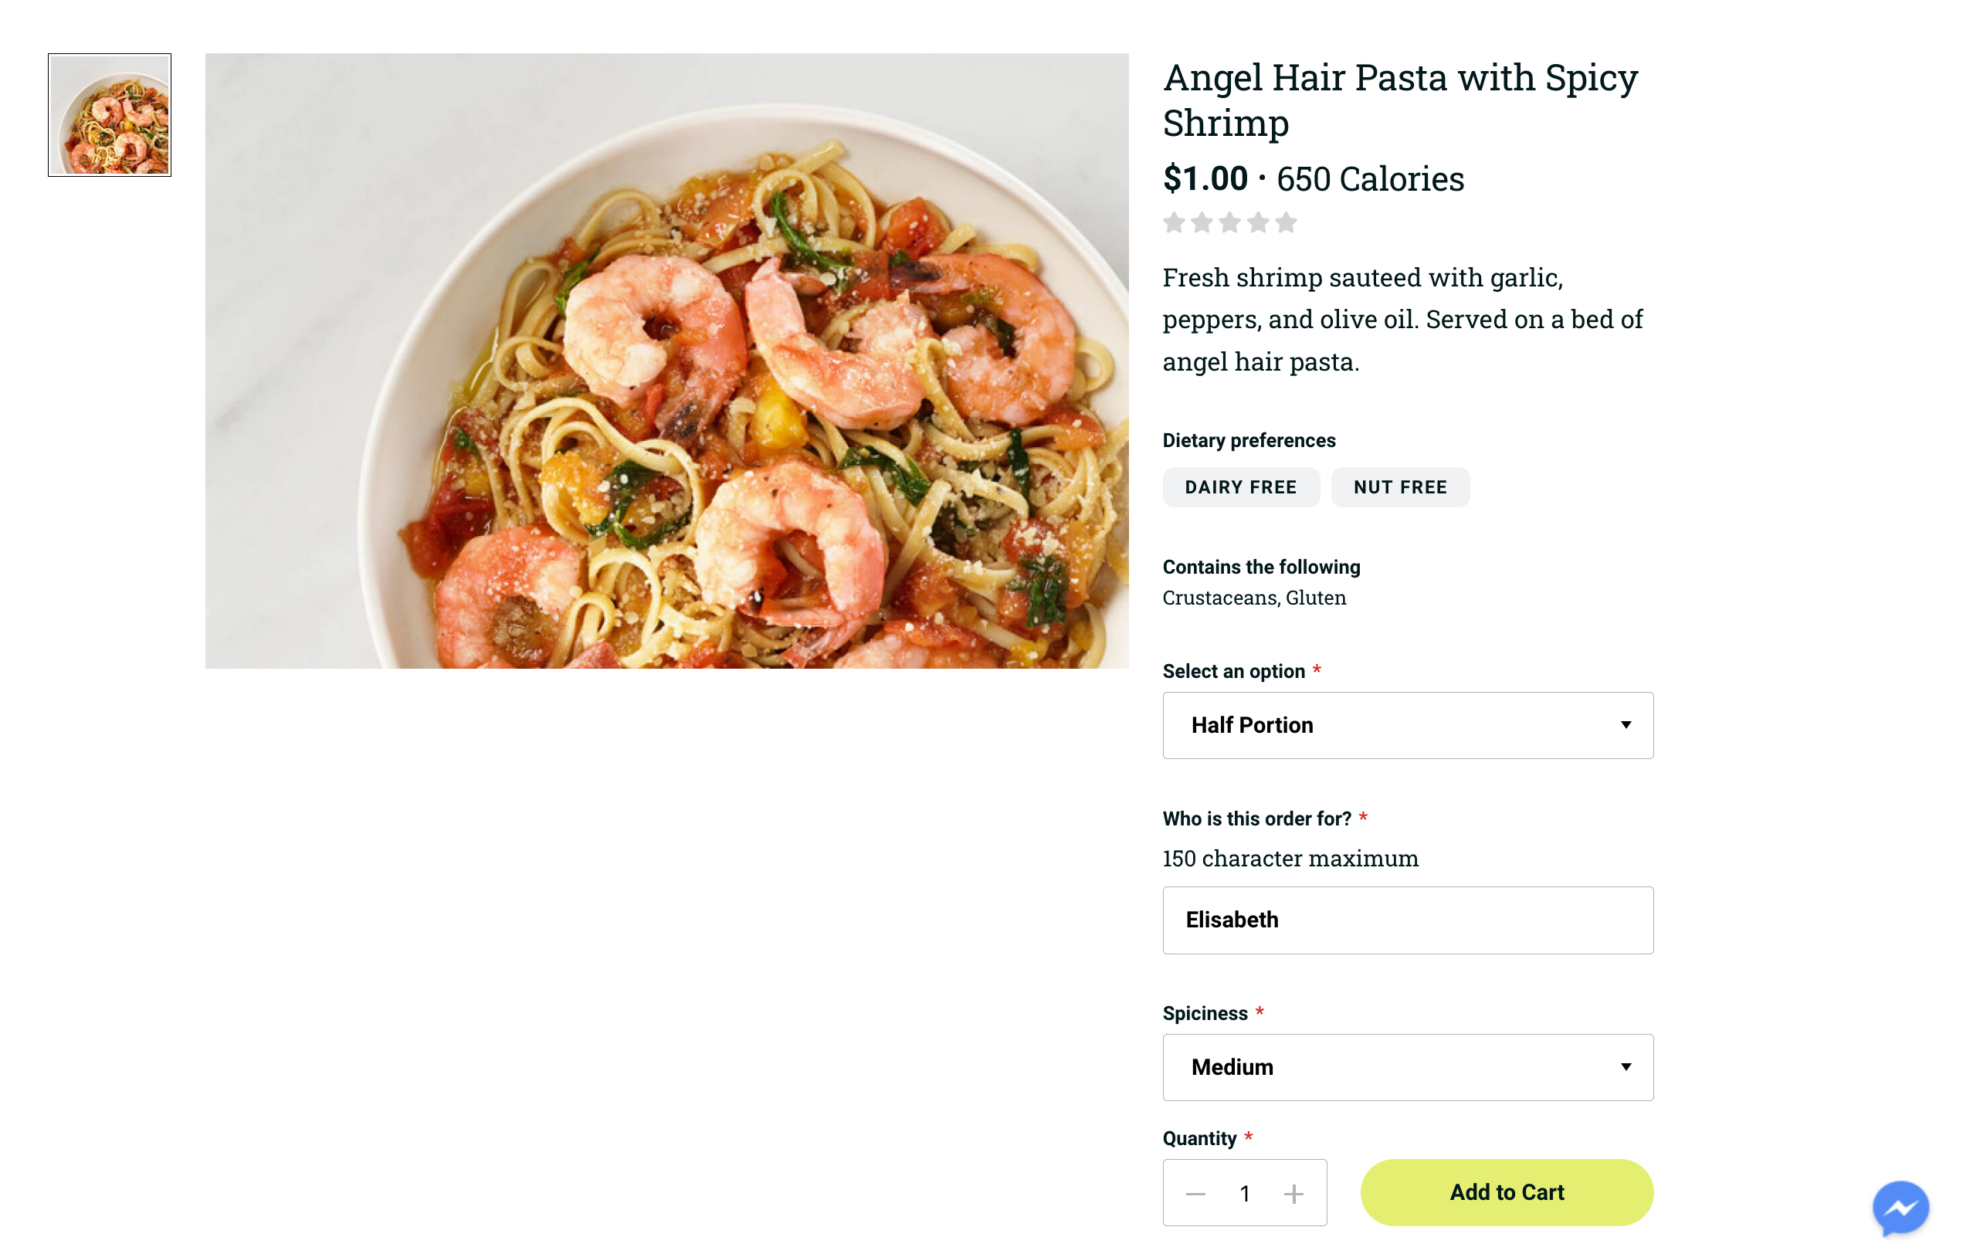
Task: Click the Medium spiciness dropdown arrow
Action: (1626, 1066)
